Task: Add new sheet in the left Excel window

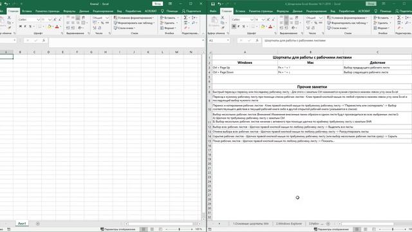Action: coord(37,224)
